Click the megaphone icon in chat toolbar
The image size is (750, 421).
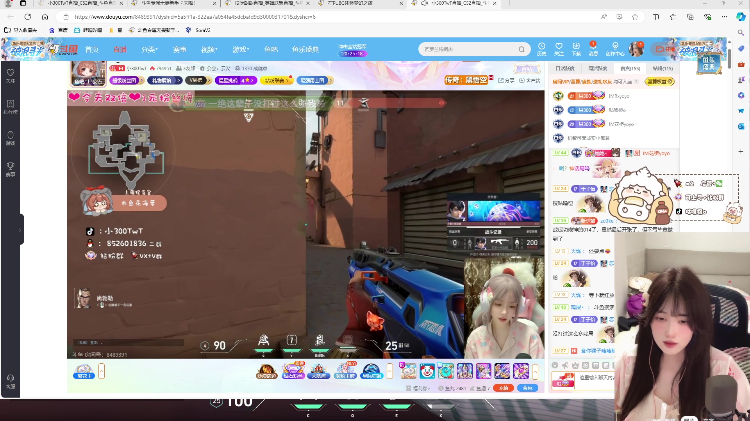[x=565, y=365]
